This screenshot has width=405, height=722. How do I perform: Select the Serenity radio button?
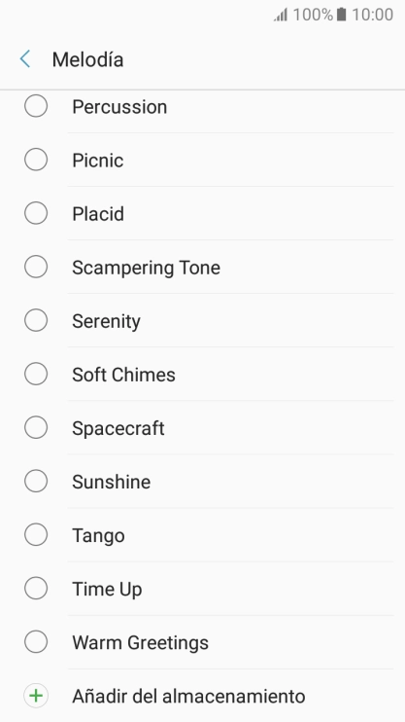tap(36, 320)
